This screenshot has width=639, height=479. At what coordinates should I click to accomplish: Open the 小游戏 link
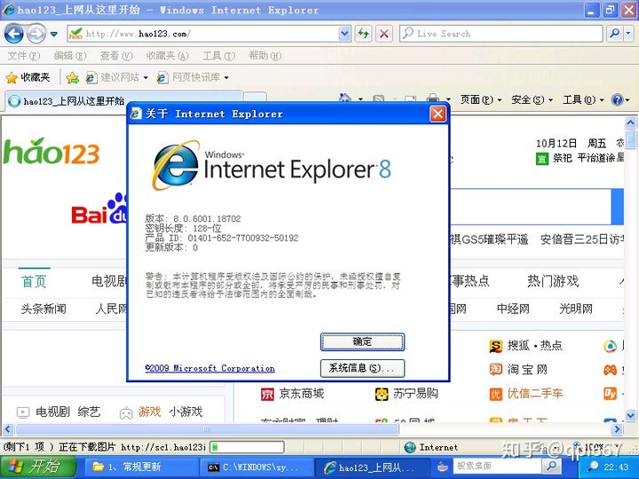(x=185, y=412)
